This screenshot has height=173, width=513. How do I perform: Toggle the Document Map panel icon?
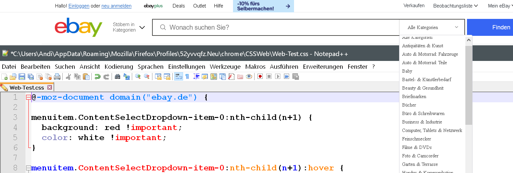tap(214, 77)
